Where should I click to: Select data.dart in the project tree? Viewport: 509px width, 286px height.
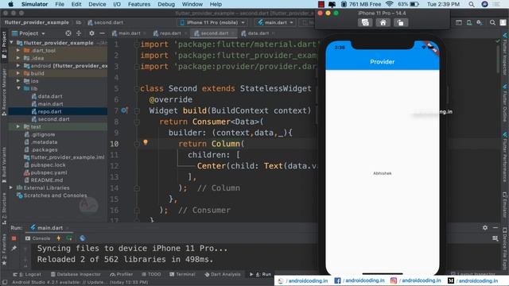click(x=50, y=96)
